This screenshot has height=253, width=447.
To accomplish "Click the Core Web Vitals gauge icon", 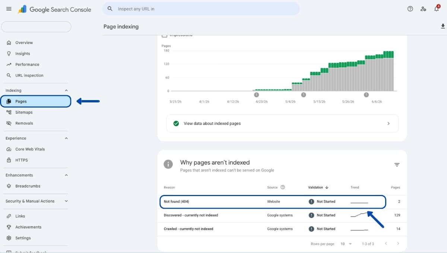I will (x=9, y=149).
